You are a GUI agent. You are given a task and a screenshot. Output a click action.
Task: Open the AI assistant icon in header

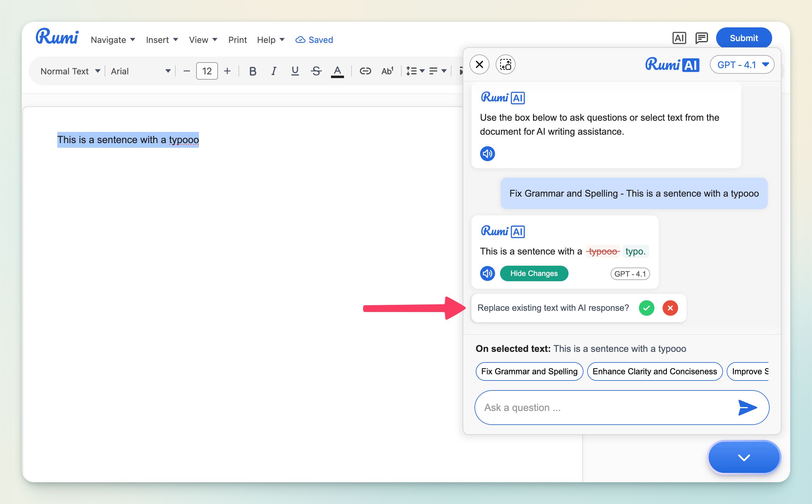679,38
